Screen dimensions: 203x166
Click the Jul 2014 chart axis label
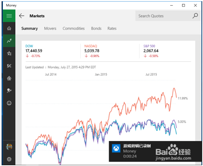point(51,74)
